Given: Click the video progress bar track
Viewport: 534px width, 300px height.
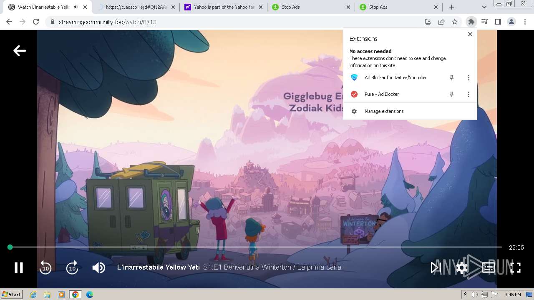Looking at the screenshot, I should click(x=255, y=247).
